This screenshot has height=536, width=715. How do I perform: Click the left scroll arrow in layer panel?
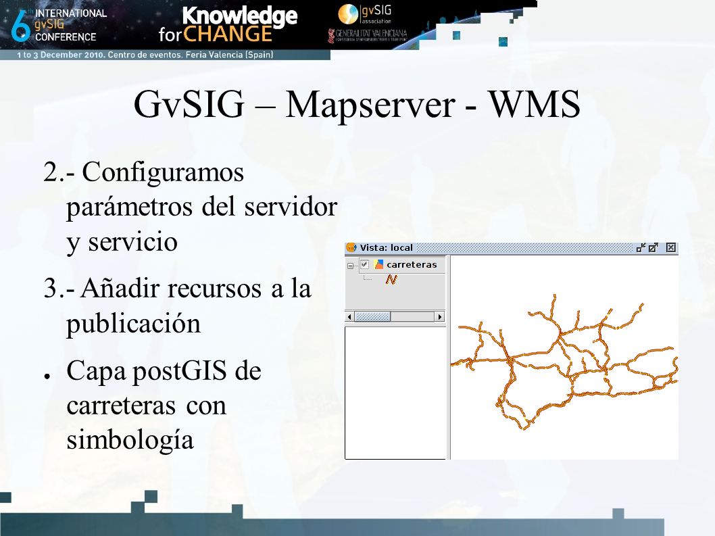[350, 316]
